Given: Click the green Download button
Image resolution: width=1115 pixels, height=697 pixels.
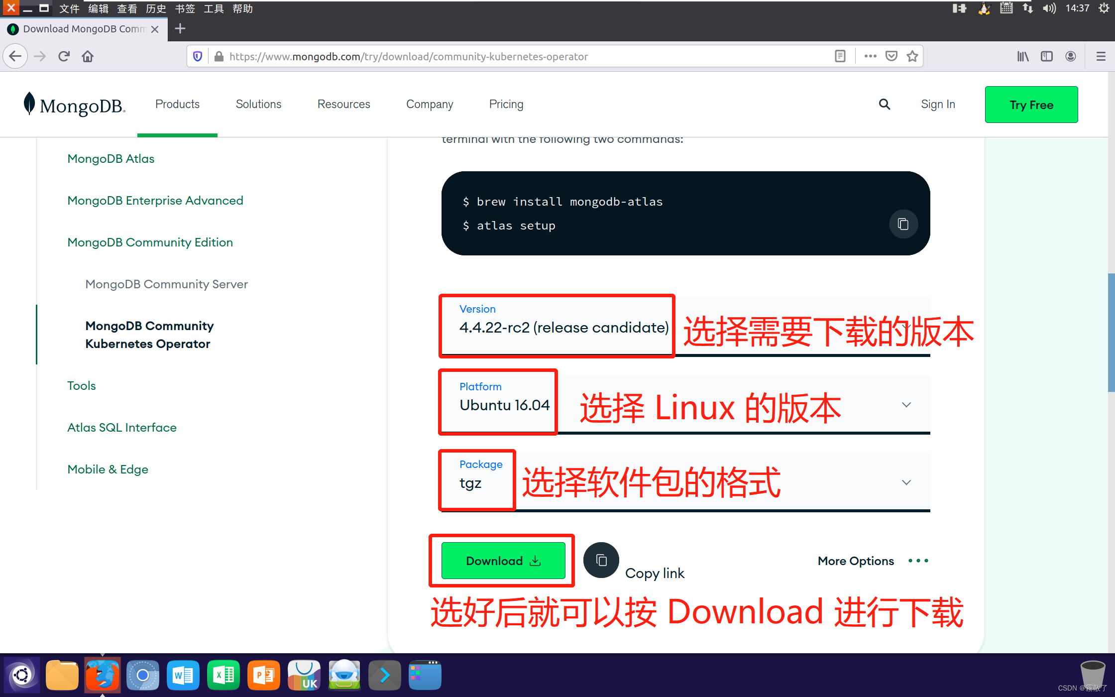Looking at the screenshot, I should (502, 560).
